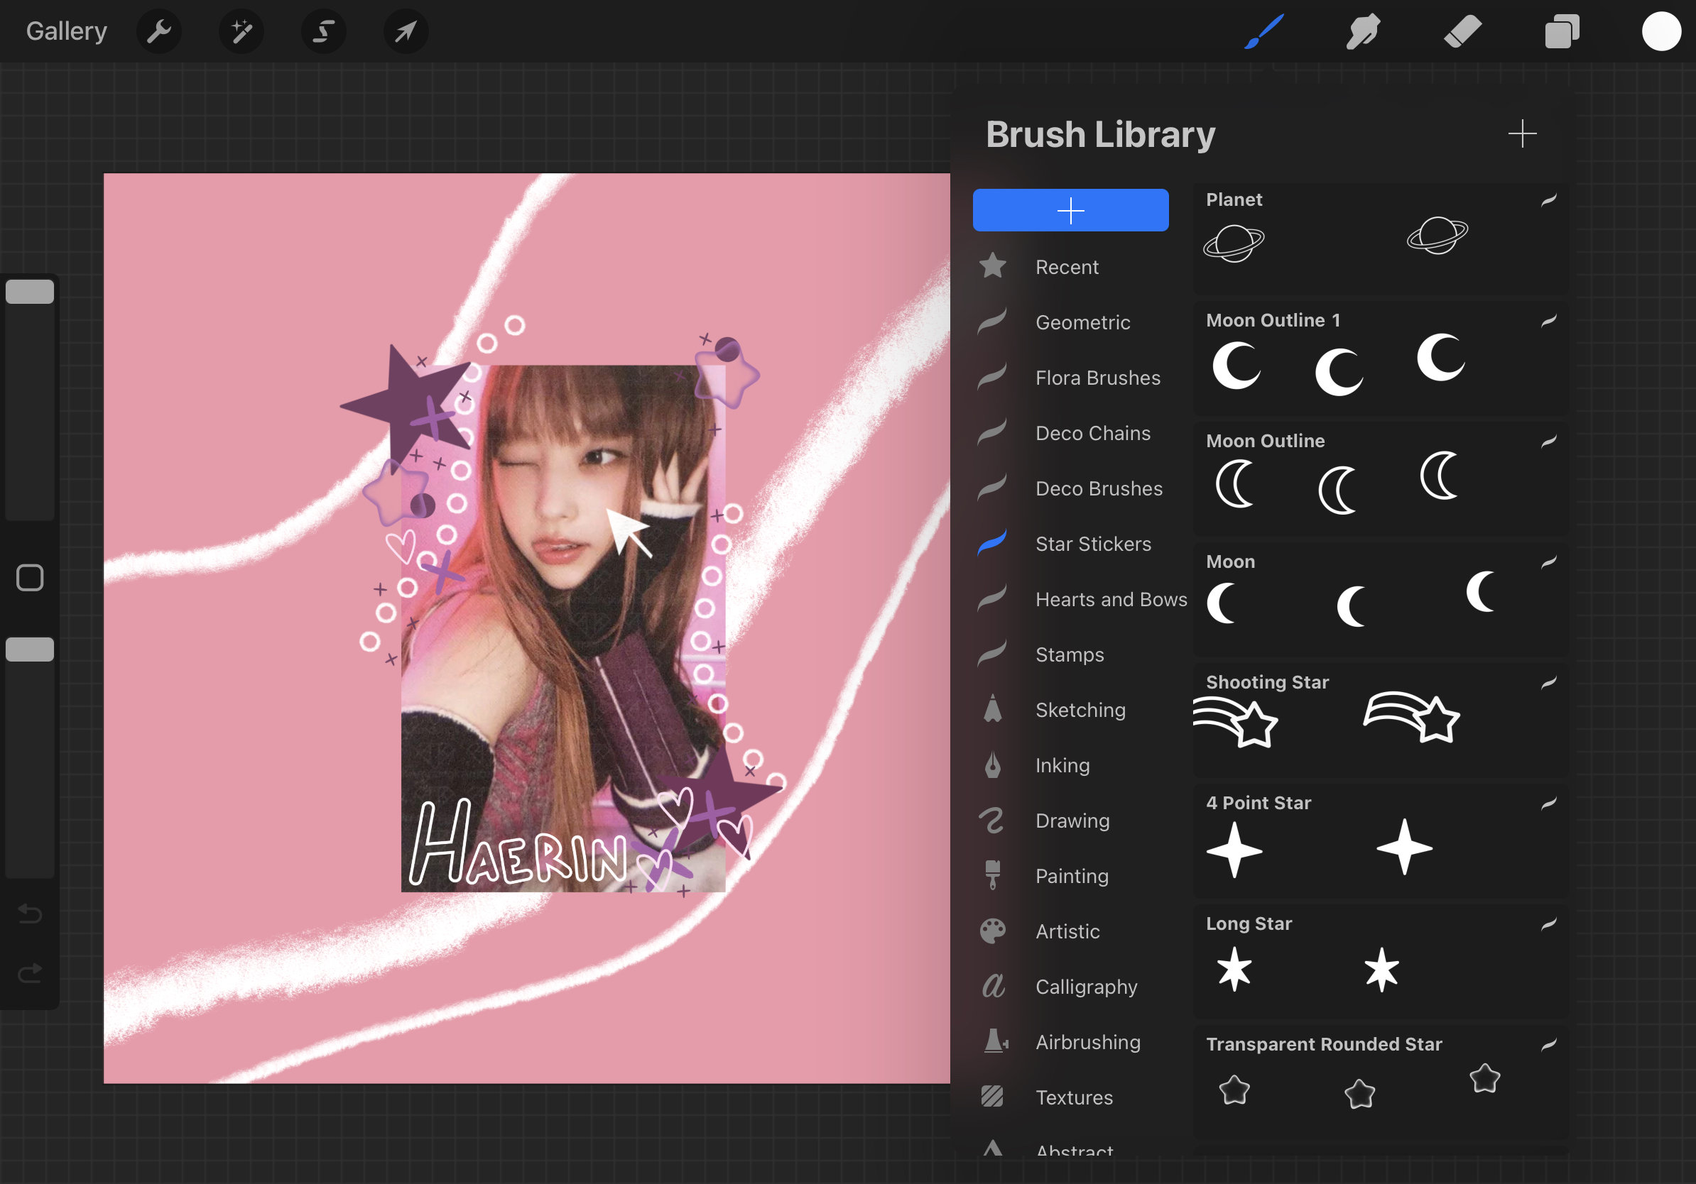Open the color picker
Viewport: 1696px width, 1184px height.
pos(1660,31)
